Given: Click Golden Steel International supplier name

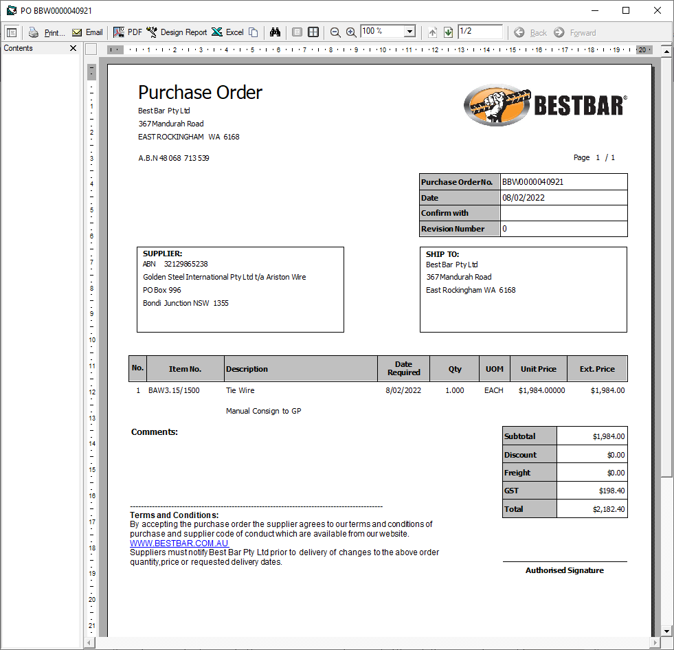Looking at the screenshot, I should tap(225, 278).
